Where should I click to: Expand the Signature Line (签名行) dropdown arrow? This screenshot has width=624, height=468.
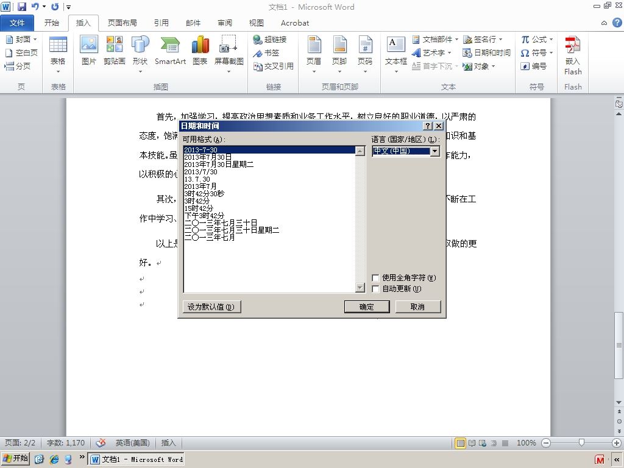point(501,40)
